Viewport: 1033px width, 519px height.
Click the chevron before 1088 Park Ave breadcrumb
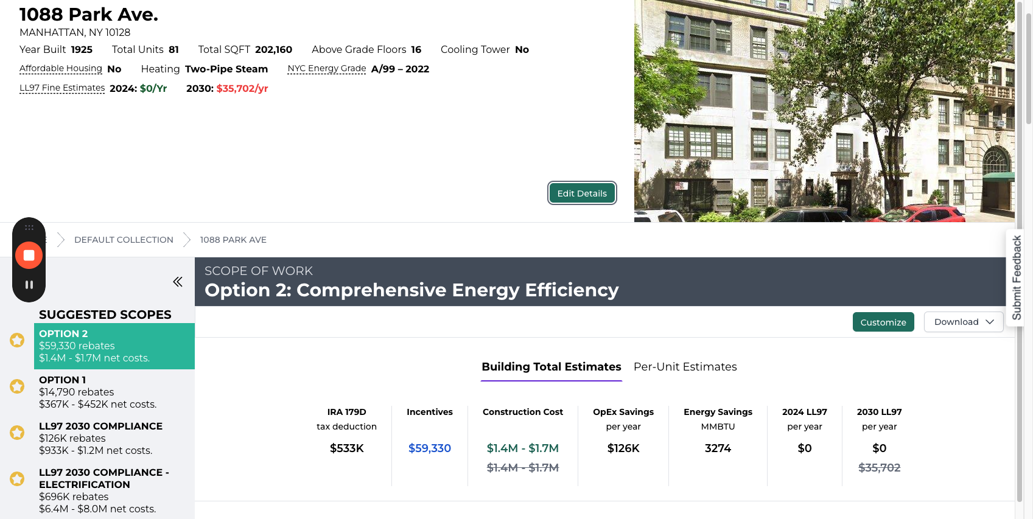click(x=187, y=240)
